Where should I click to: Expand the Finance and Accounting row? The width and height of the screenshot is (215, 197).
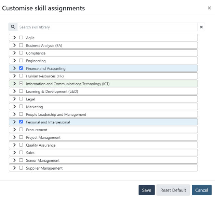pyautogui.click(x=14, y=68)
